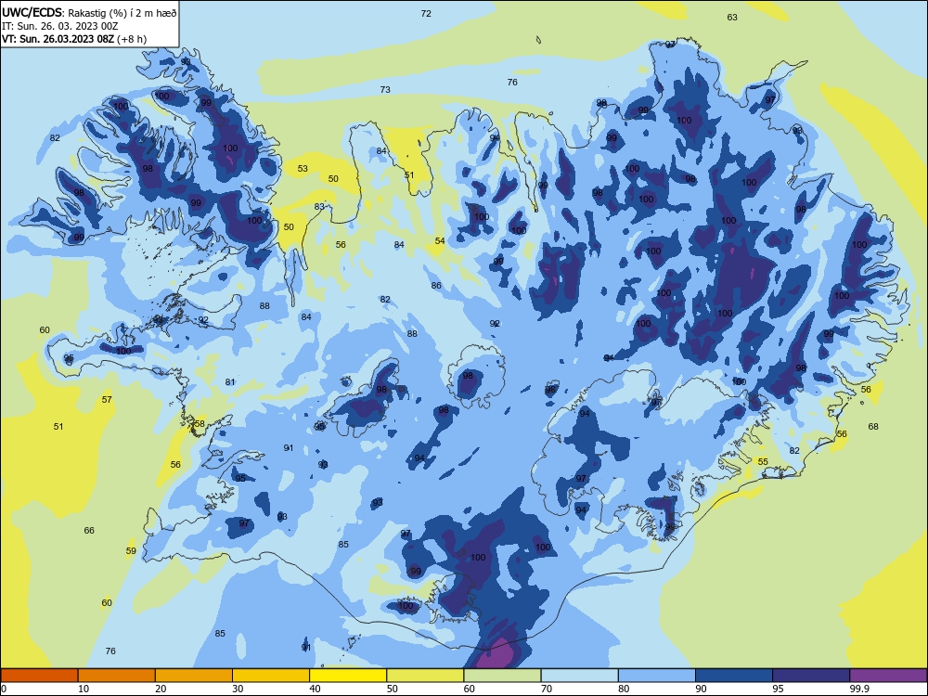Screen dimensions: 928x696
Task: Click the legend tick label '40'
Action: point(315,689)
